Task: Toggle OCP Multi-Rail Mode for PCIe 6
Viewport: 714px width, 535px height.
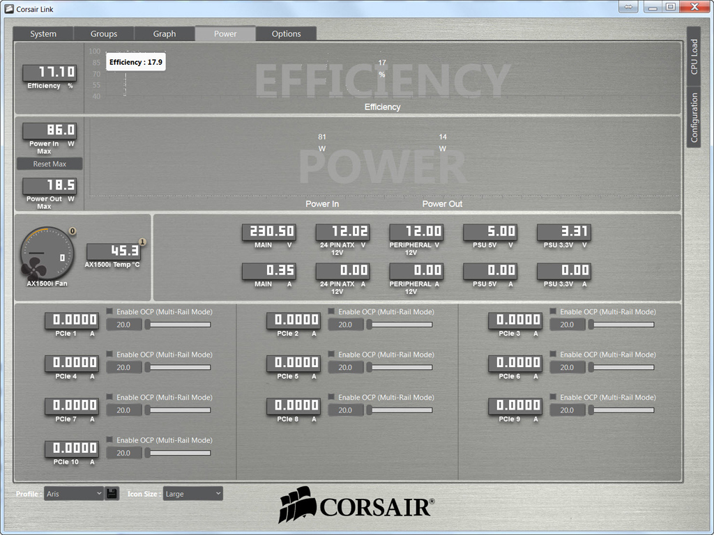Action: tap(553, 354)
